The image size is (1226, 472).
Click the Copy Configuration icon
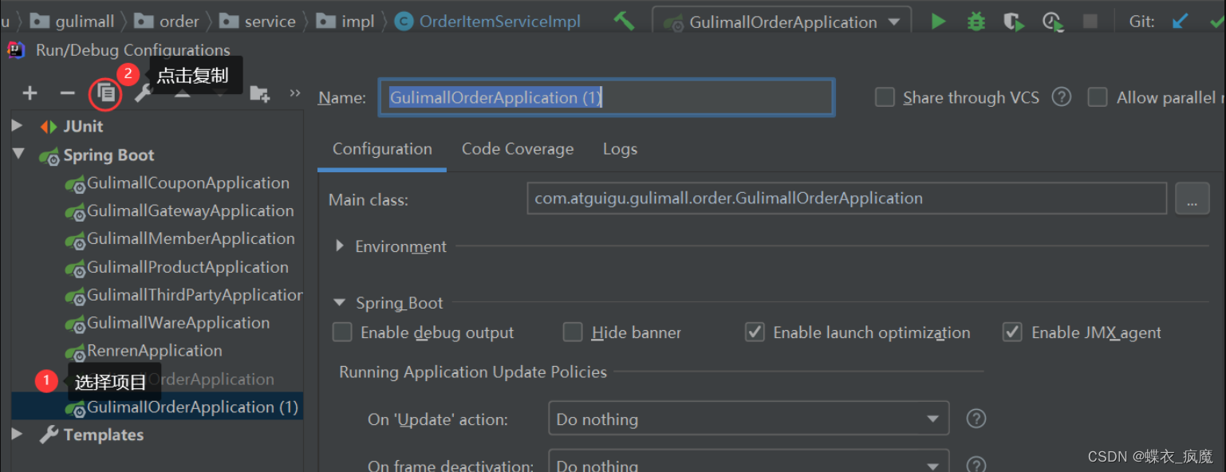pos(106,94)
